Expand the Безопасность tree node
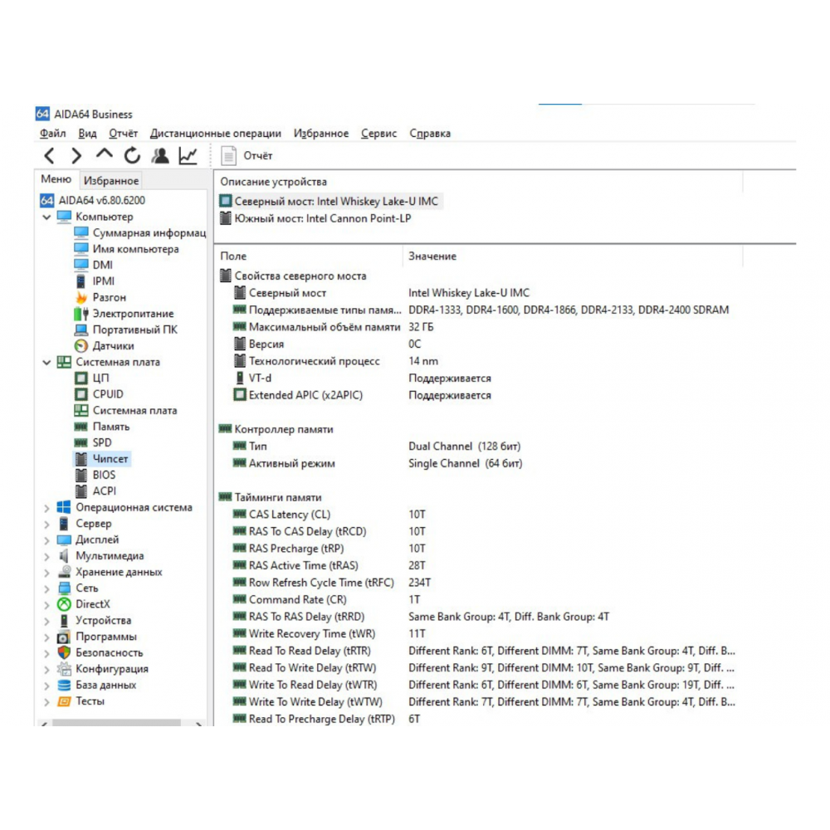This screenshot has width=830, height=830. point(46,653)
